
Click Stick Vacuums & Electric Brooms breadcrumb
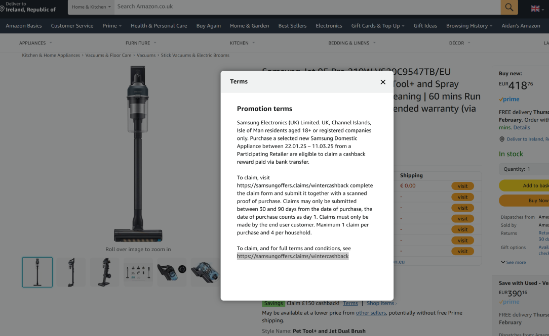pyautogui.click(x=195, y=55)
